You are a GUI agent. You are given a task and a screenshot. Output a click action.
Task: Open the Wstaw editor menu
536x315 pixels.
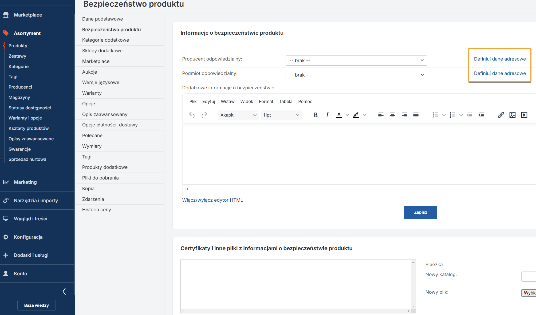227,101
